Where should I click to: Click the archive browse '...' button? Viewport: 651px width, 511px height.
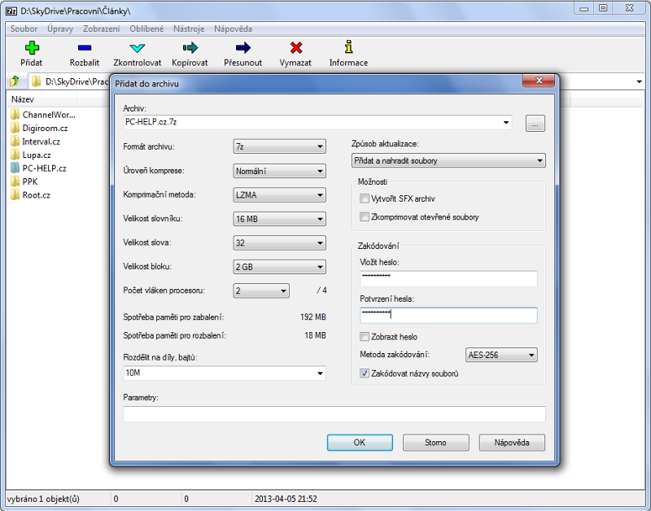(x=535, y=124)
